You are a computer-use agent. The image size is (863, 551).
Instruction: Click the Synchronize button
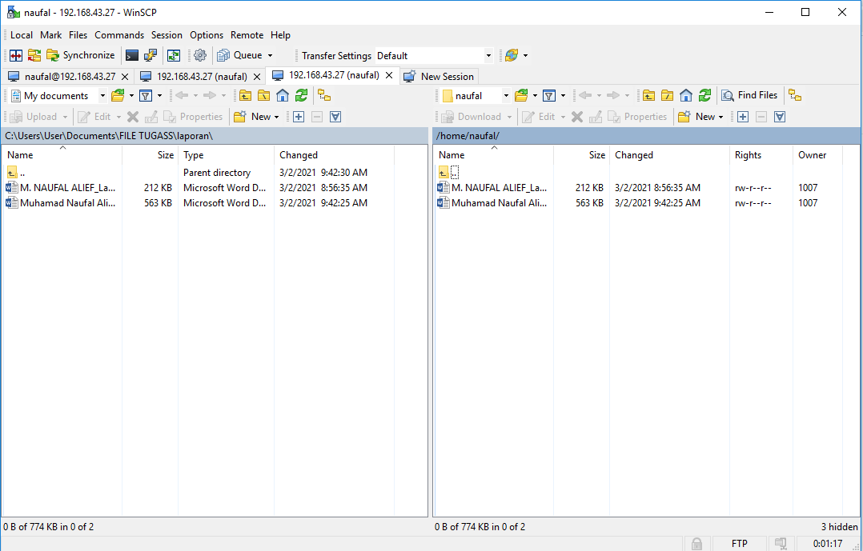[x=80, y=55]
